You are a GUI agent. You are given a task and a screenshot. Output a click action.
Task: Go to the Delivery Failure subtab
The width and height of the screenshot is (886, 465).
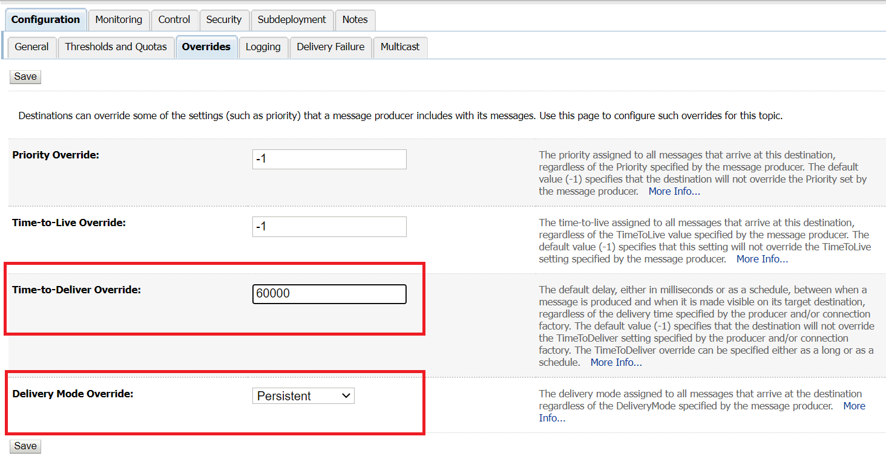tap(330, 47)
